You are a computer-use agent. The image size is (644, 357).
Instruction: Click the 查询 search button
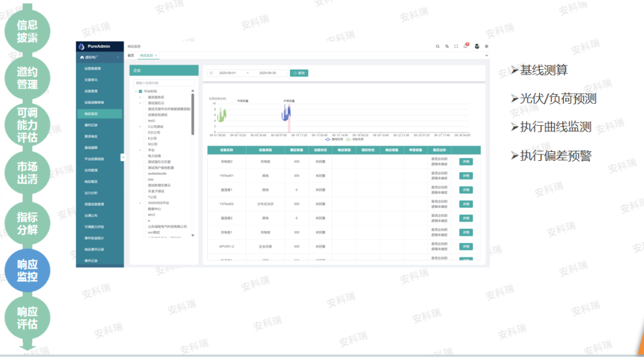point(299,73)
